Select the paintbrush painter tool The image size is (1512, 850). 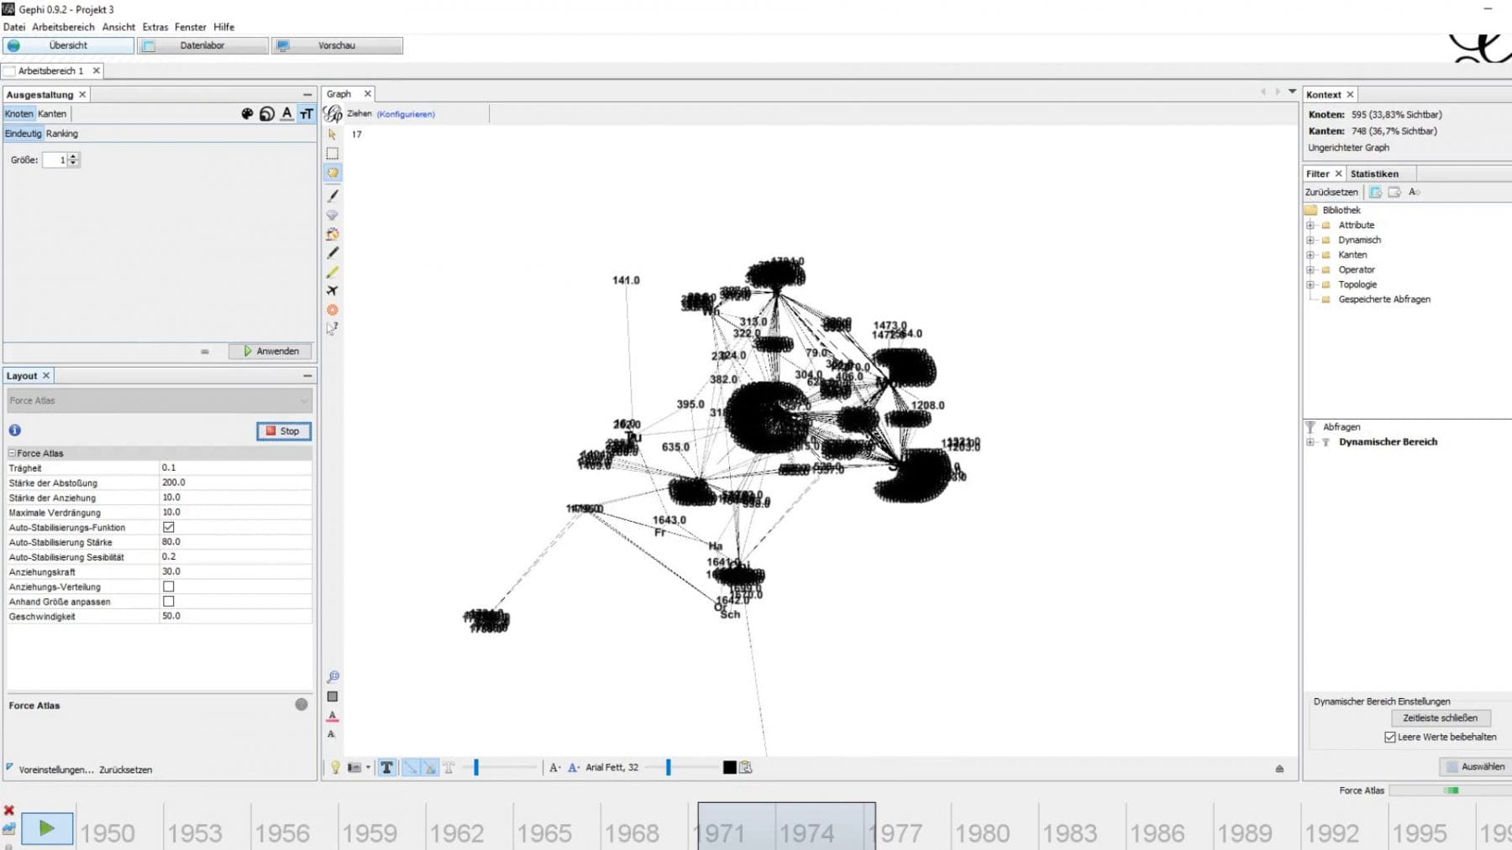(333, 196)
